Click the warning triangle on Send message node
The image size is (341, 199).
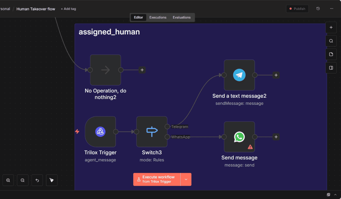(x=250, y=147)
